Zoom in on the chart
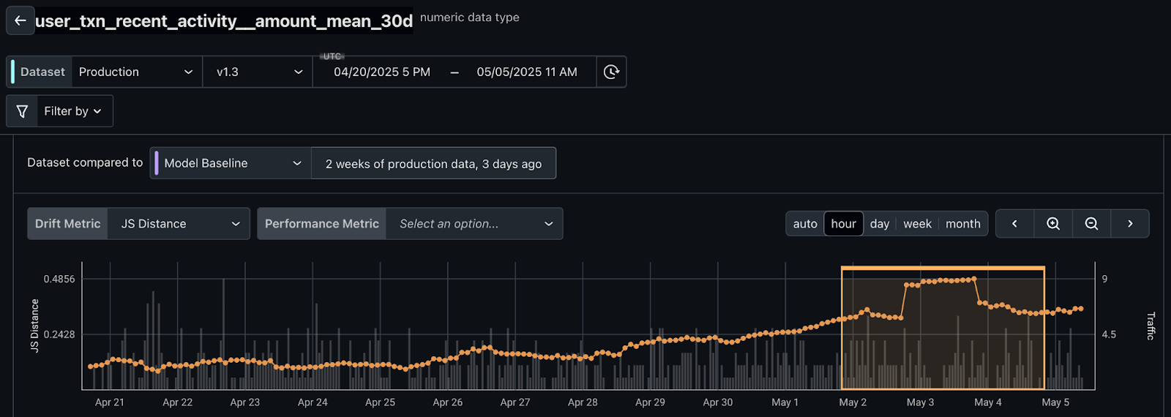1171x417 pixels. (x=1053, y=224)
